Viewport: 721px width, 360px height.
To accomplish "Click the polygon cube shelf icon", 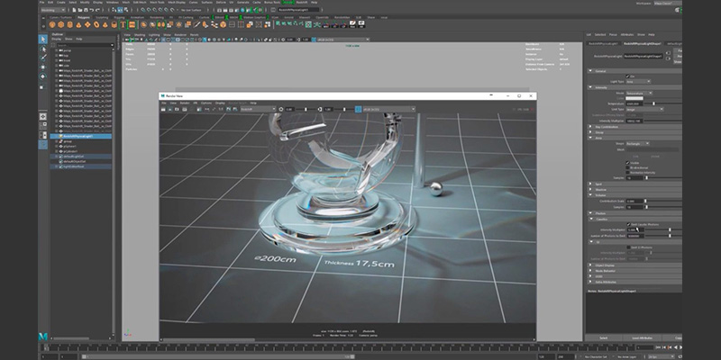I will 61,24.
